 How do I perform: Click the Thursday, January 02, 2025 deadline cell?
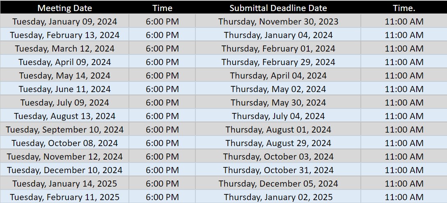point(278,197)
